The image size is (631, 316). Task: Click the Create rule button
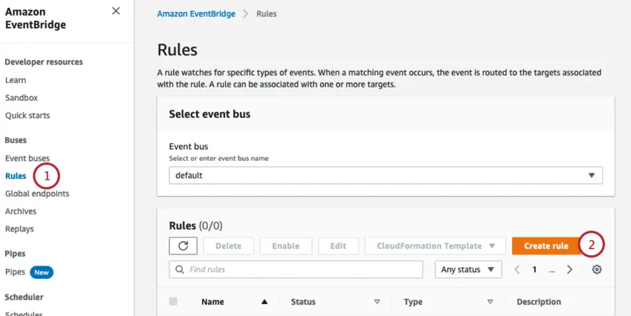coord(546,246)
